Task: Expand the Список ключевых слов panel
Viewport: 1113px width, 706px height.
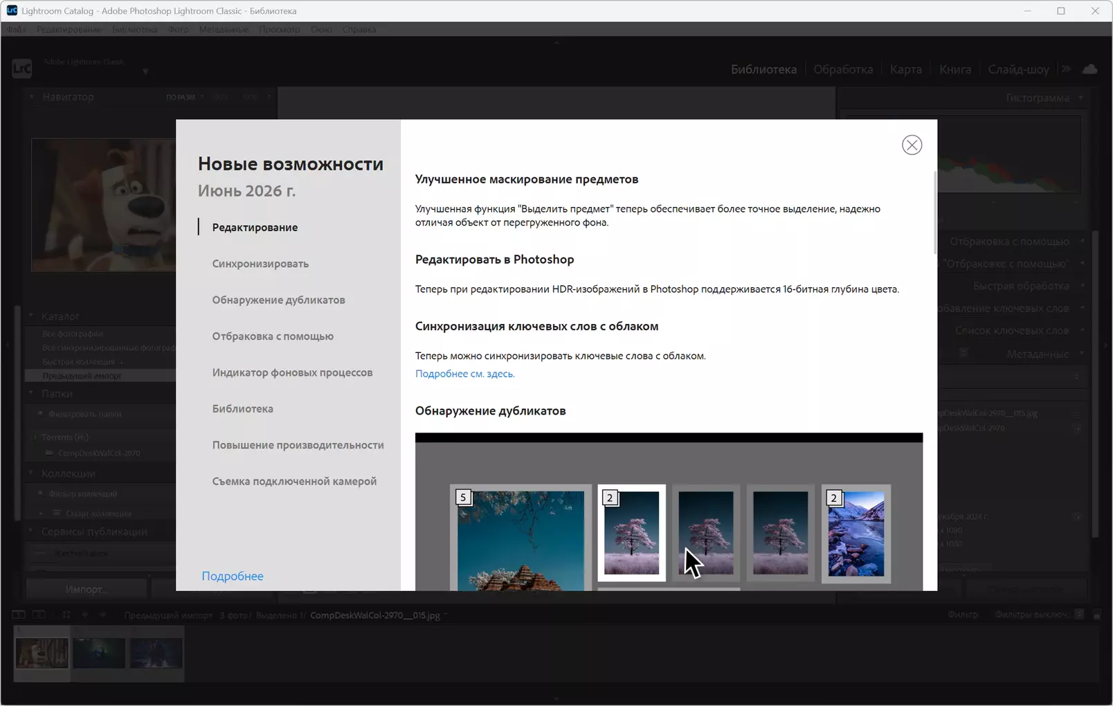Action: (x=1082, y=330)
